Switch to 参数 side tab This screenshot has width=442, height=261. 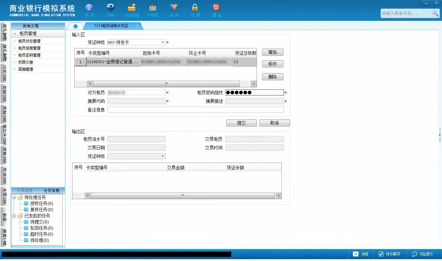5,217
